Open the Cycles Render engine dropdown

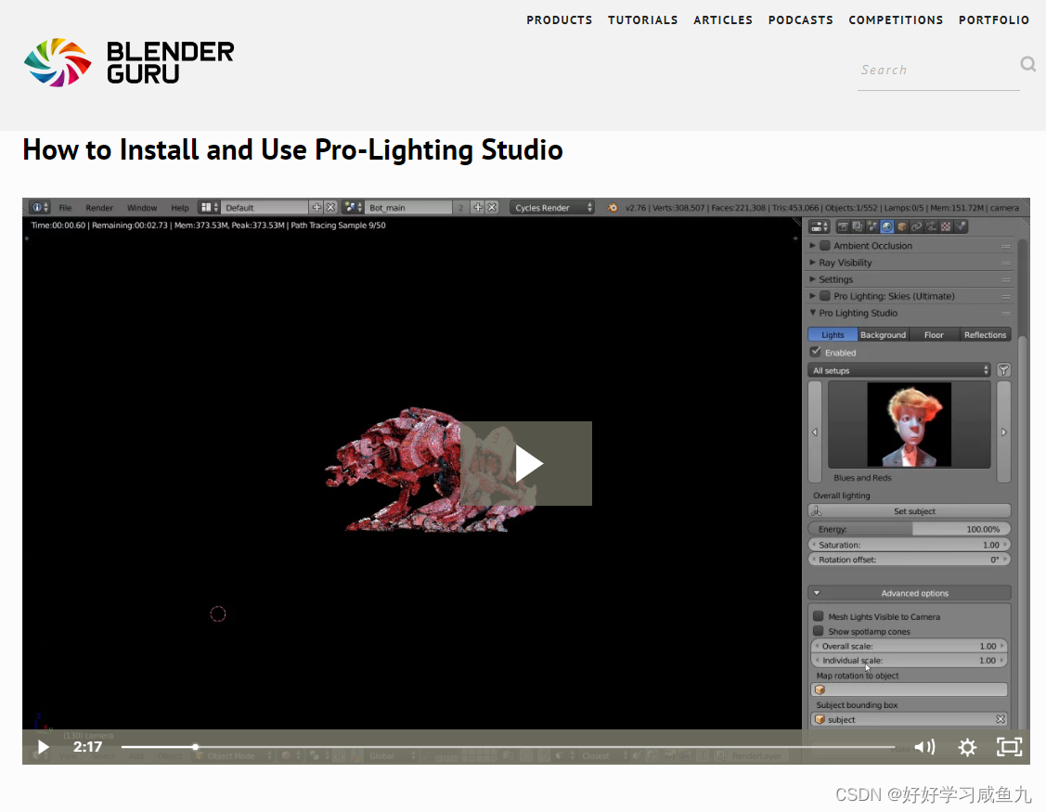pos(552,208)
